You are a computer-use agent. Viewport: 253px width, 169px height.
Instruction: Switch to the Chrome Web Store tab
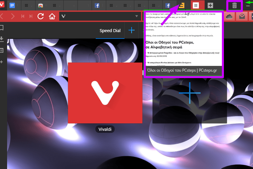41,5
